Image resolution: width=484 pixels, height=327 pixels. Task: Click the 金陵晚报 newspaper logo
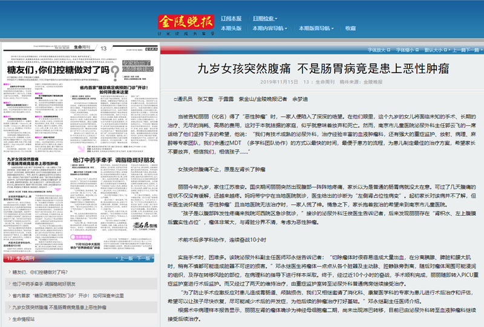click(x=186, y=23)
